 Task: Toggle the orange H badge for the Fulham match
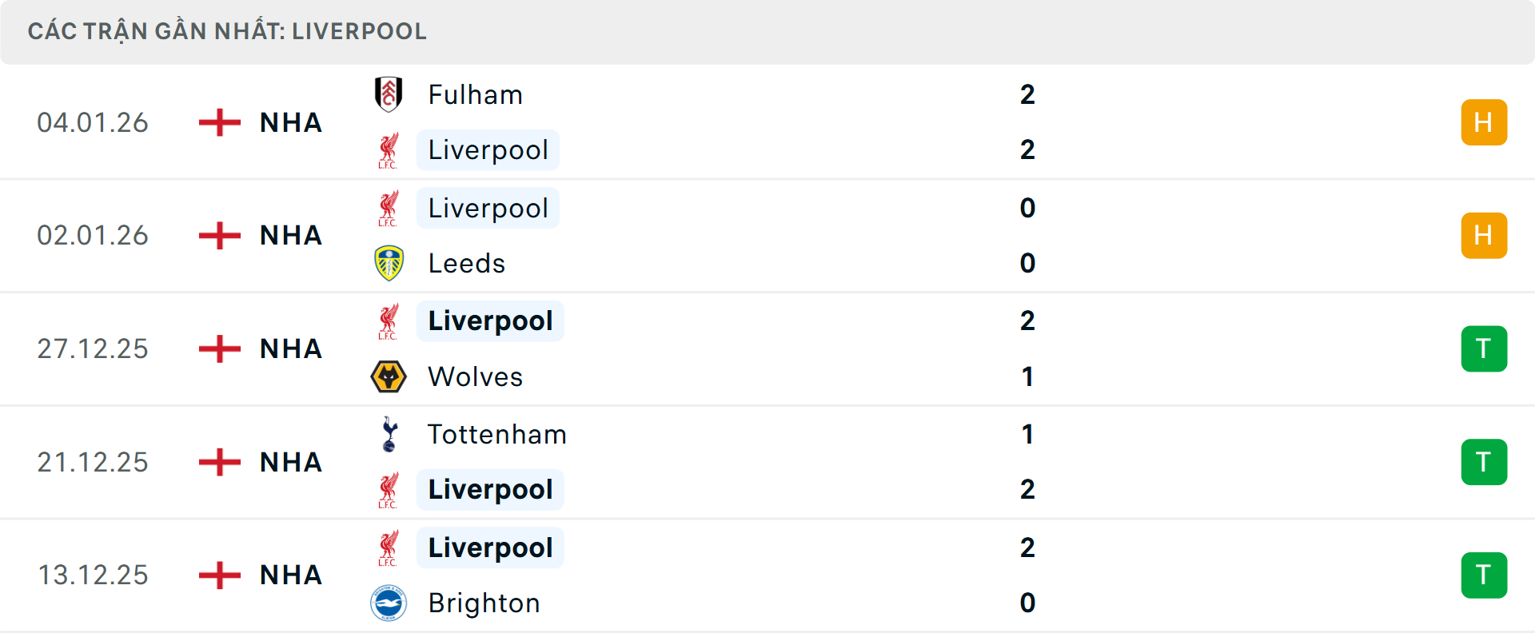(1484, 122)
